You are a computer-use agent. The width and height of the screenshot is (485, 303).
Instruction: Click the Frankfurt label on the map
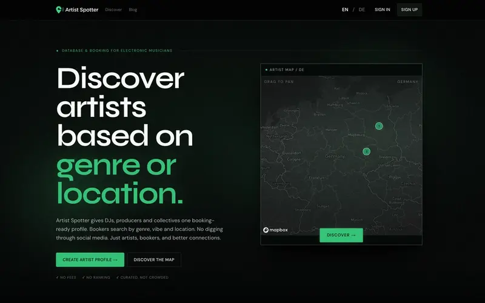pyautogui.click(x=316, y=178)
